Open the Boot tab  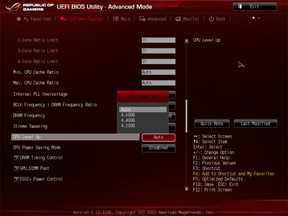(x=217, y=19)
